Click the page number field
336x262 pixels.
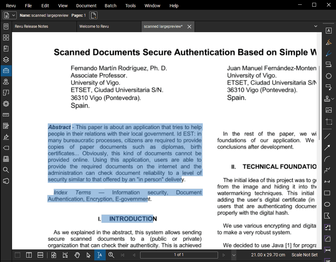pyautogui.click(x=179, y=255)
